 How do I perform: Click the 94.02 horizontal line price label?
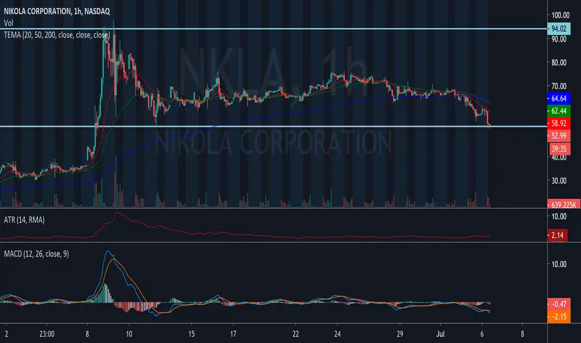(x=559, y=29)
